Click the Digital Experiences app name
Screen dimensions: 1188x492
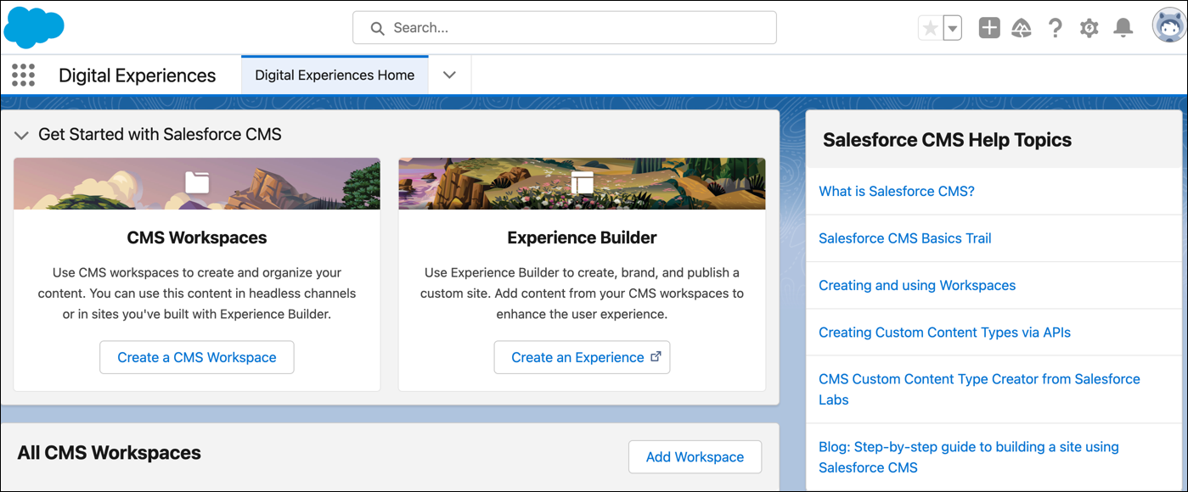[x=138, y=75]
